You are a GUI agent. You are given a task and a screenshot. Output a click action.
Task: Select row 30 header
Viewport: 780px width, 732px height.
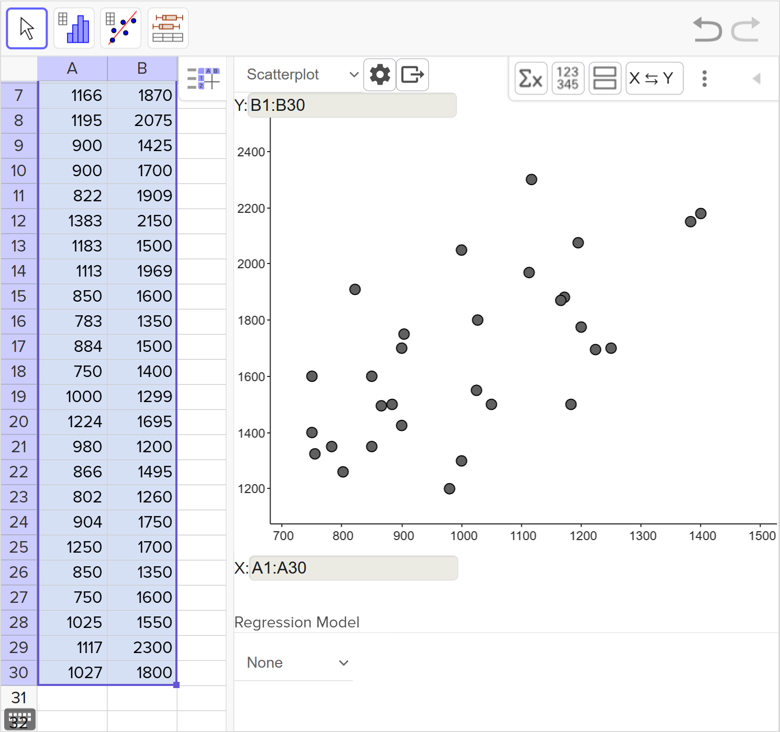tap(19, 673)
